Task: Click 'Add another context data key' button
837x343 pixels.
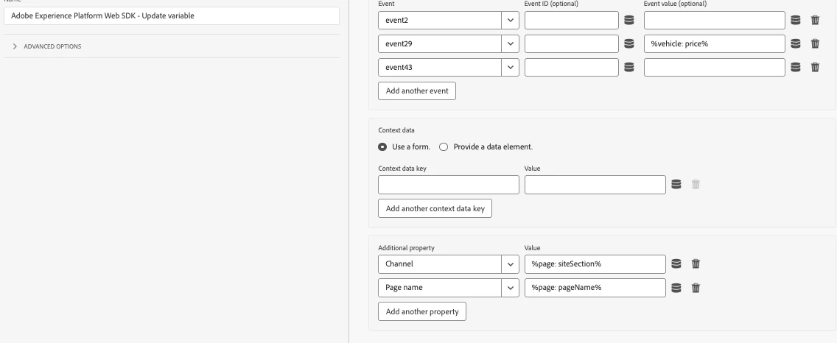Action: pyautogui.click(x=435, y=208)
